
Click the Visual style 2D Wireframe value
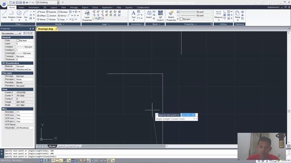pos(25,128)
